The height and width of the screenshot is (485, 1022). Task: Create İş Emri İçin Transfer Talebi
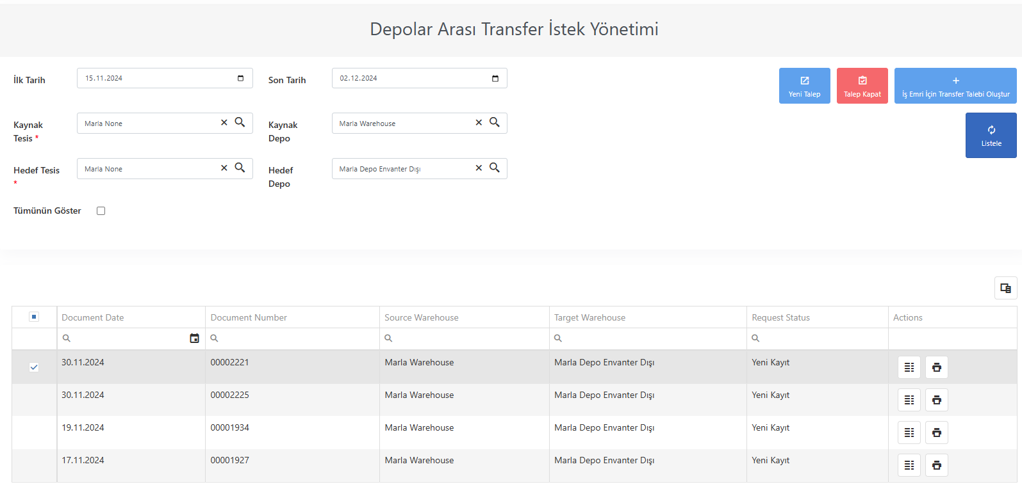pyautogui.click(x=955, y=86)
